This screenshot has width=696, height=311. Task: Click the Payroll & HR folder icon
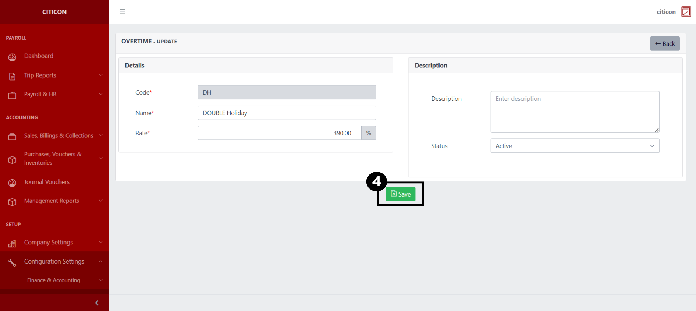(12, 95)
